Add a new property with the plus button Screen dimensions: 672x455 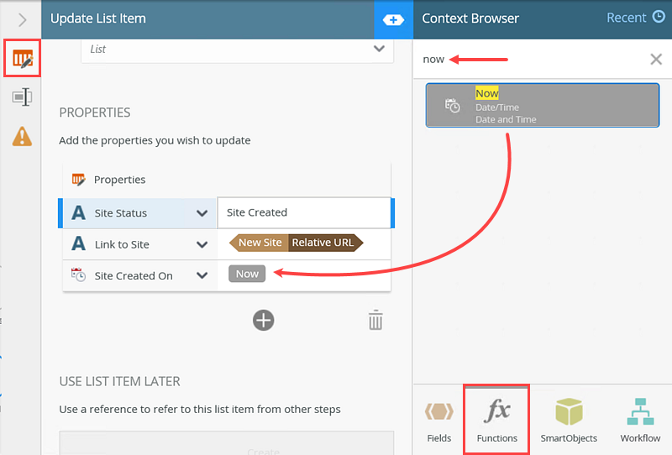tap(263, 321)
